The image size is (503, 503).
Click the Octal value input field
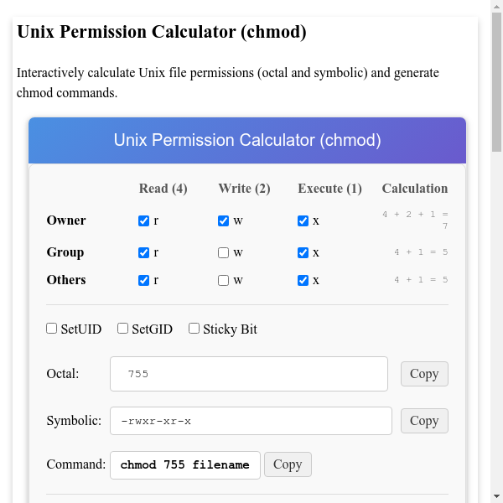pyautogui.click(x=248, y=374)
